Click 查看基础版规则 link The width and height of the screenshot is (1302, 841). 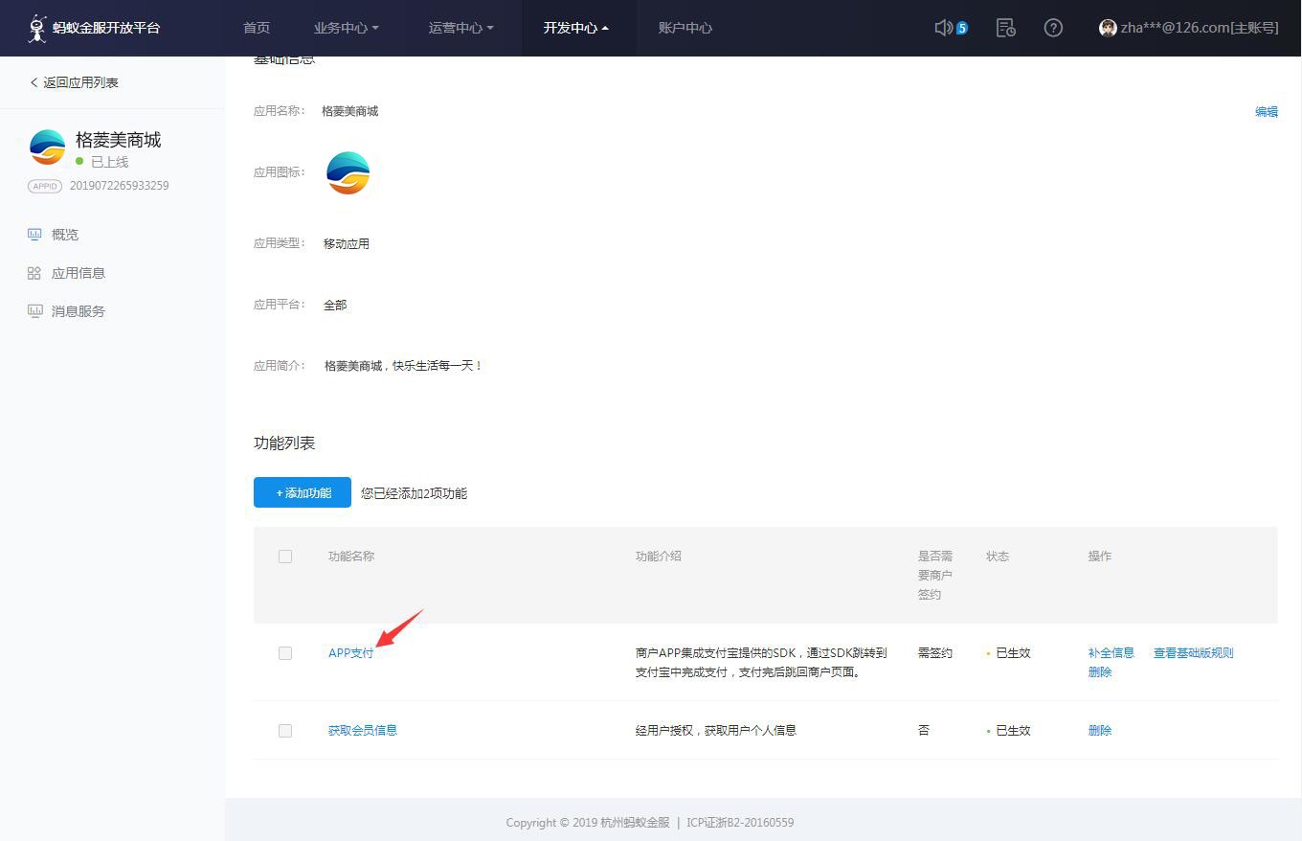(1194, 653)
